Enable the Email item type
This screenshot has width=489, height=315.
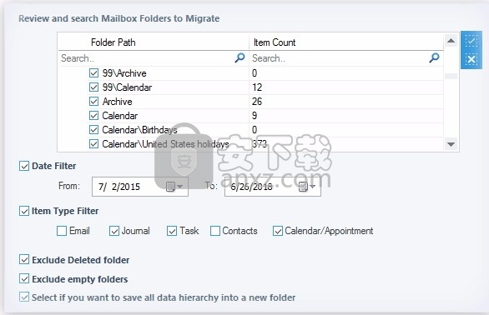click(62, 231)
